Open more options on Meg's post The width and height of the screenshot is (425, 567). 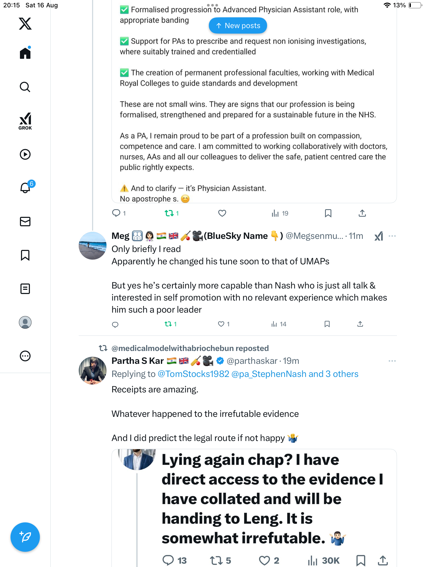click(392, 236)
